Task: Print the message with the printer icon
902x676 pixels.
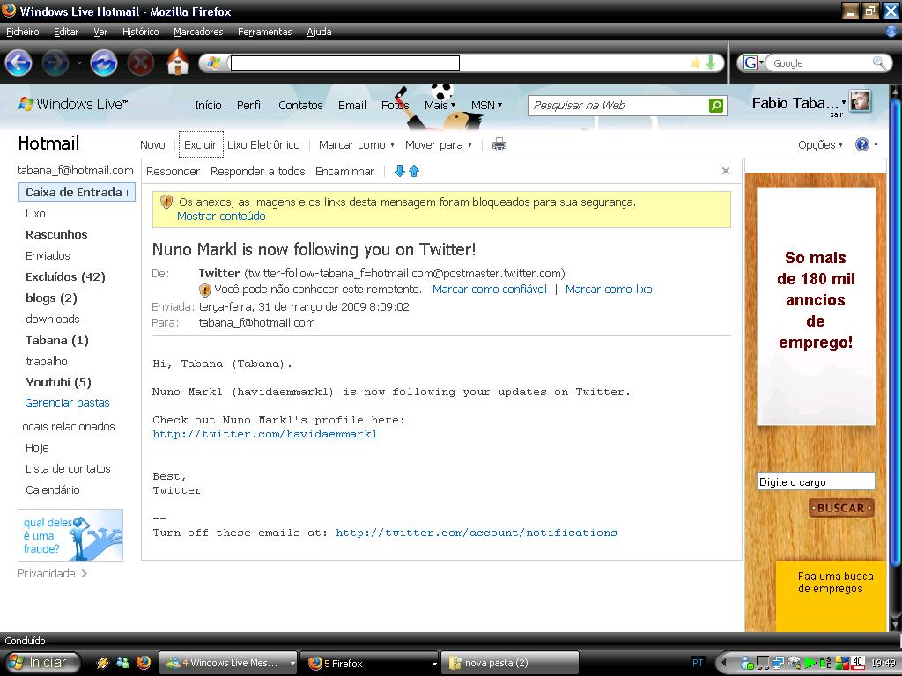Action: click(499, 145)
